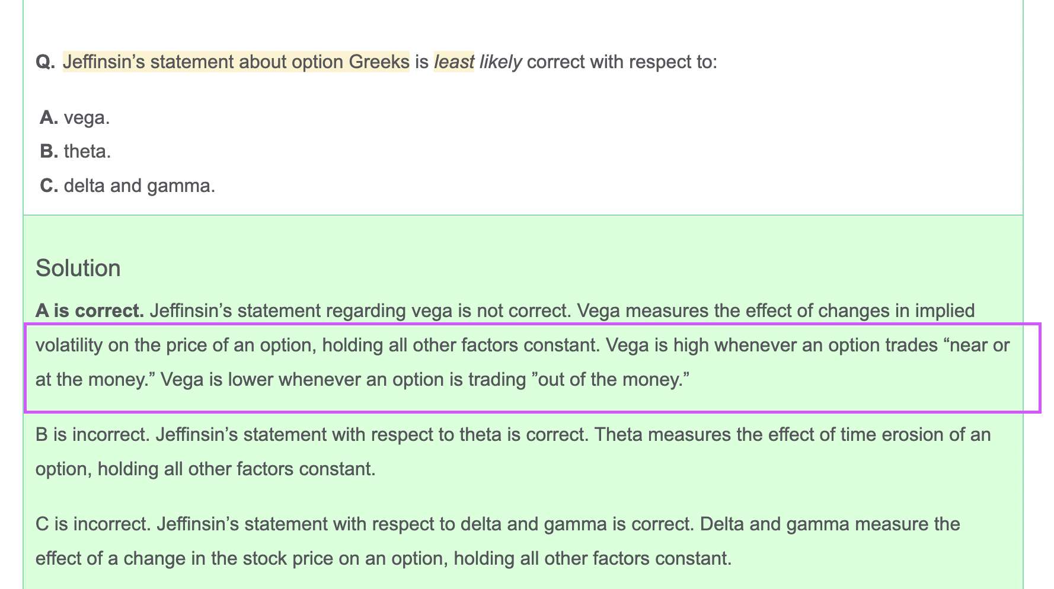The image size is (1054, 589).
Task: Click the 'Solution' heading
Action: pyautogui.click(x=78, y=268)
